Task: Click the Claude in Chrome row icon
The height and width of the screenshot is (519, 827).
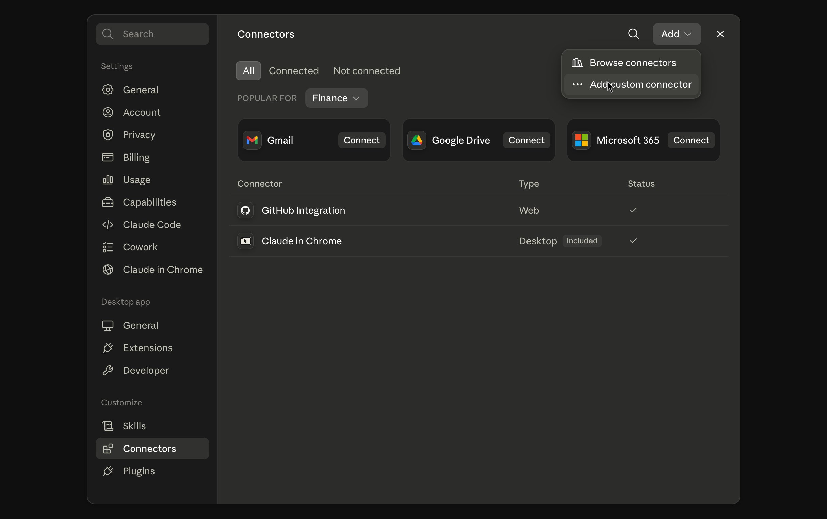Action: pos(245,241)
